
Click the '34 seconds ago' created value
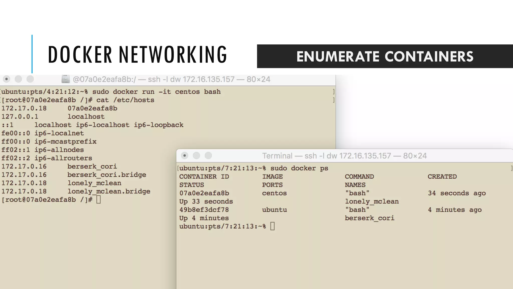pos(457,193)
